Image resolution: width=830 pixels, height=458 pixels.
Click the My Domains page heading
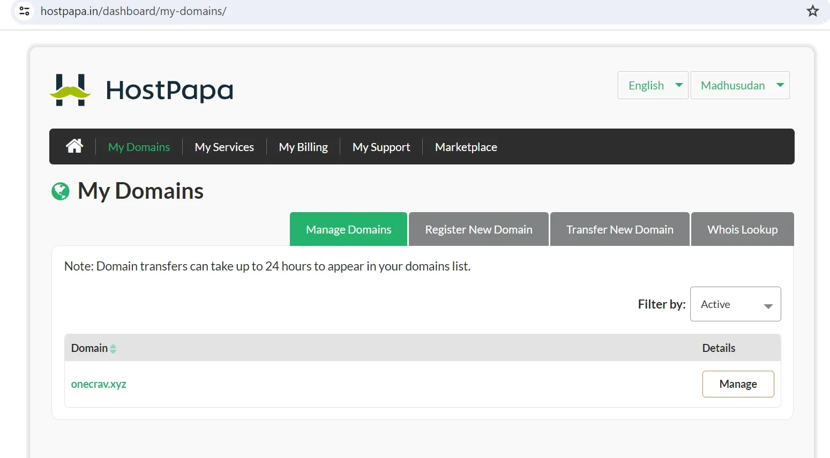(x=140, y=191)
